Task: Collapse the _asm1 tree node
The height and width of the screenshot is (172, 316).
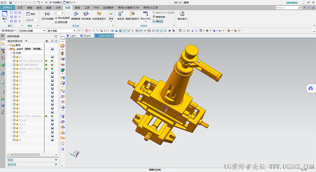Action: point(8,49)
